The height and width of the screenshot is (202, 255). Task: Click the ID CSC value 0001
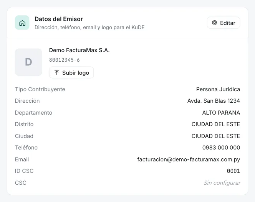233,171
